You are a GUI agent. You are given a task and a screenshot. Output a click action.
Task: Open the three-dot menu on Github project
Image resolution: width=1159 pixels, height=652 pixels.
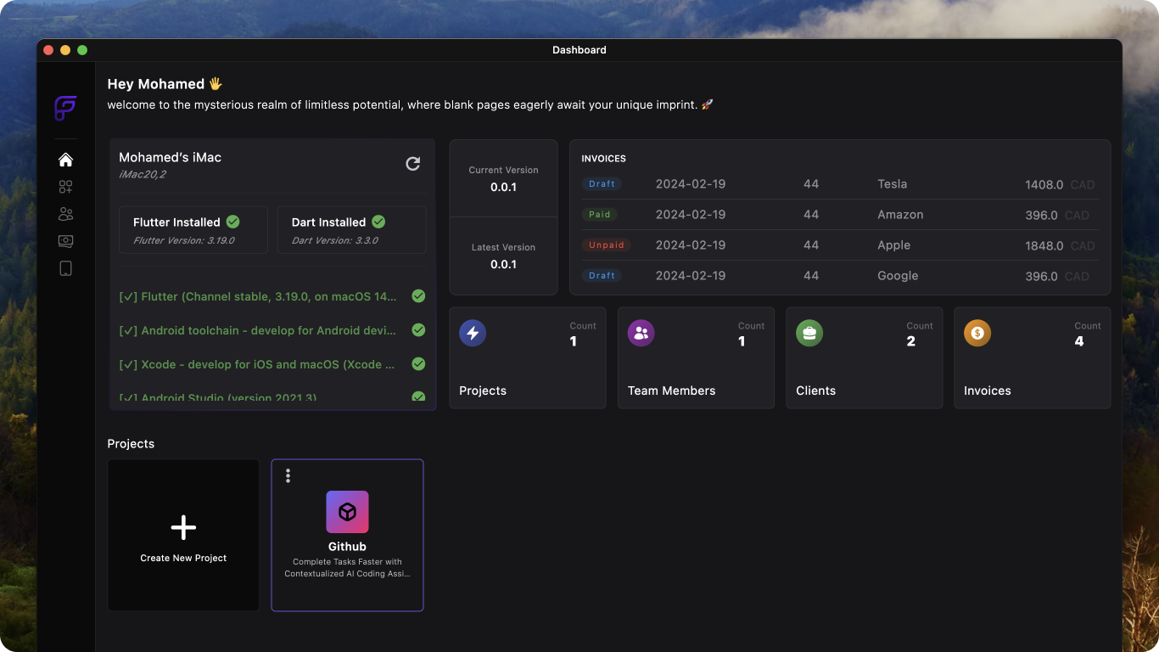[x=288, y=475]
